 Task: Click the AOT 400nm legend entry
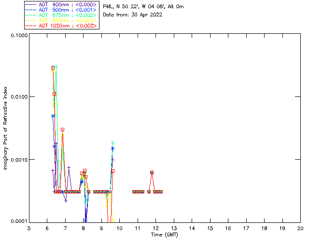click(x=61, y=4)
